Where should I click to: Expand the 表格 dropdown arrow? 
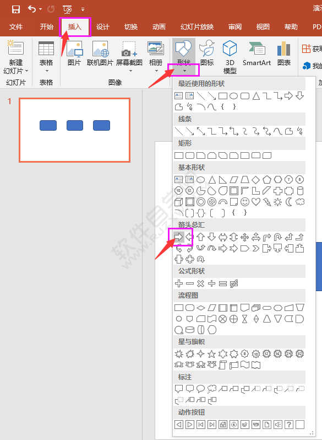tap(47, 71)
